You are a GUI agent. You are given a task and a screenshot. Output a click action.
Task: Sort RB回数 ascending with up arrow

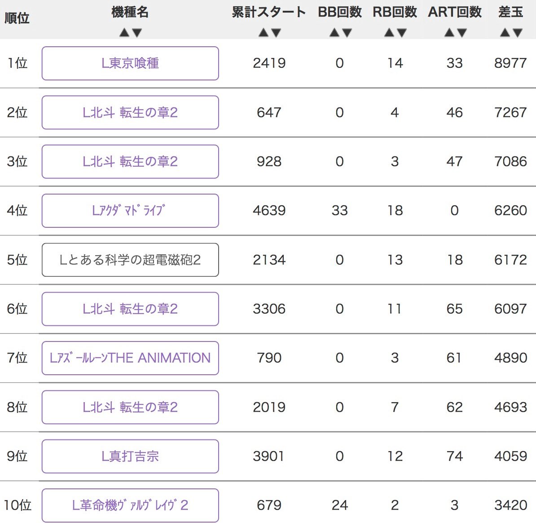click(x=389, y=33)
